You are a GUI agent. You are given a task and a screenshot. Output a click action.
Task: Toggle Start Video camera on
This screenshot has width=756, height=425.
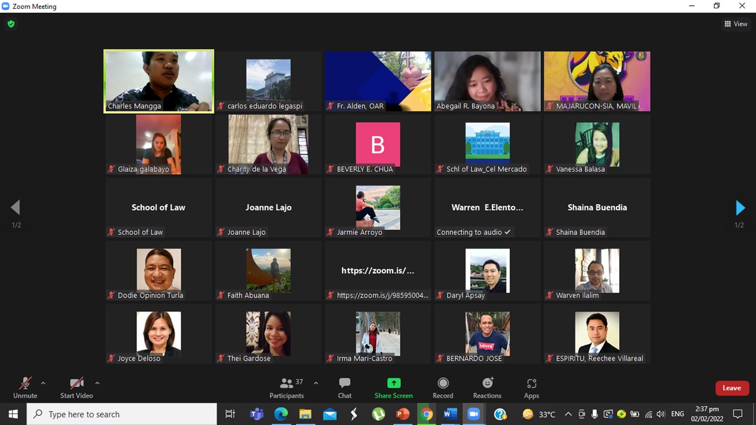click(76, 388)
